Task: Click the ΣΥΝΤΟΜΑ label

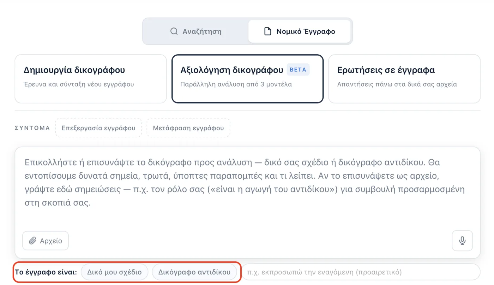Action: coord(32,128)
